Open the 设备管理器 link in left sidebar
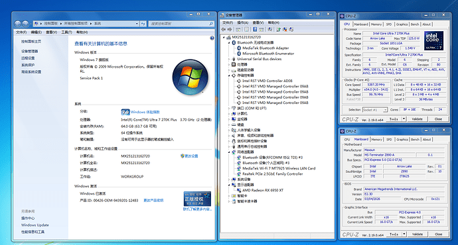This screenshot has width=458, height=245. coord(29,51)
